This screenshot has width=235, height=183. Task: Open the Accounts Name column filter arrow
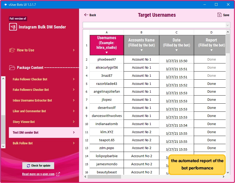click(141, 50)
